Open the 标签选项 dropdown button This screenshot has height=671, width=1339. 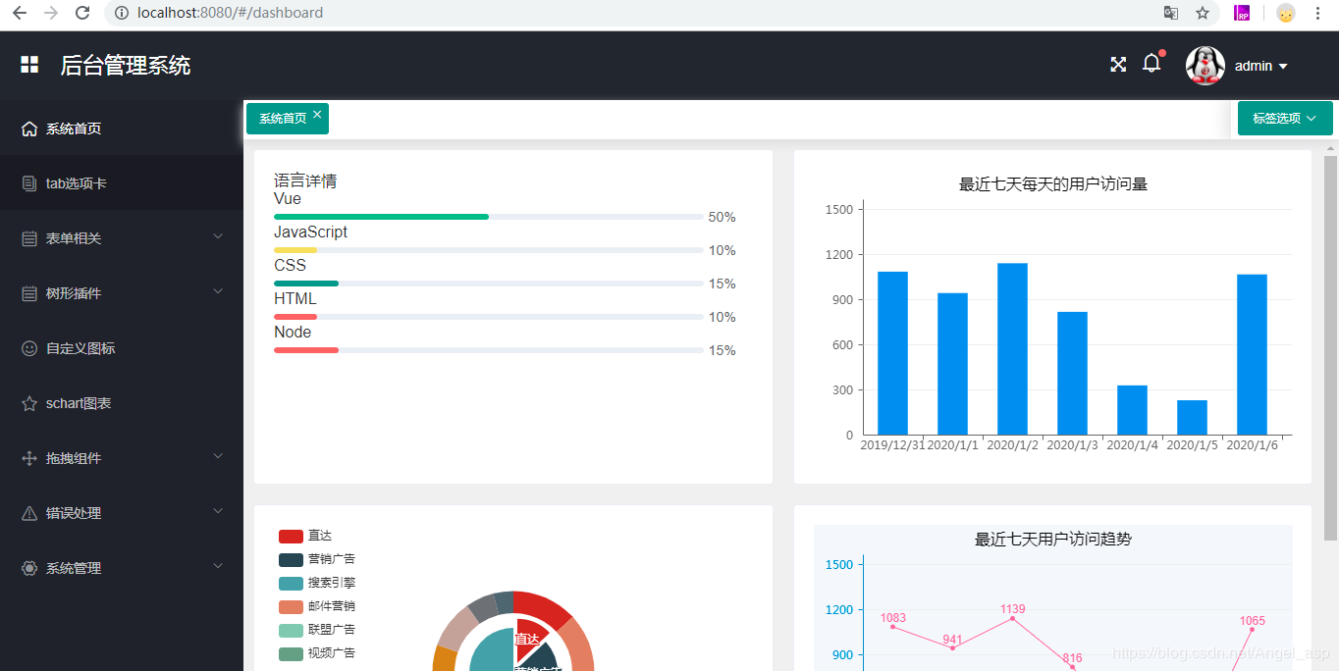[1285, 118]
